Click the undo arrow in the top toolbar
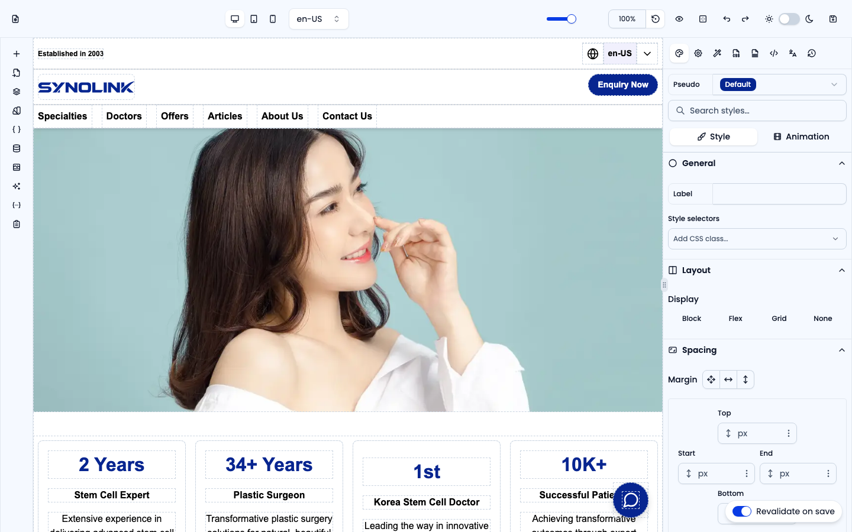 tap(727, 19)
